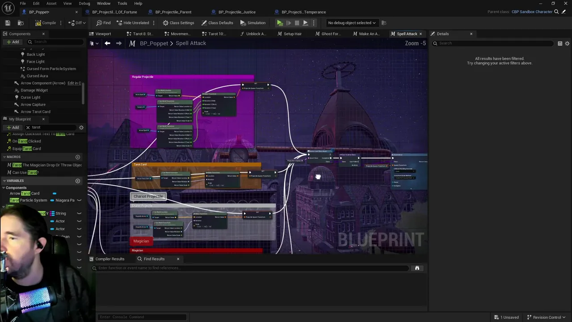Toggle eye visibility for Tarot Particle System
572x322 pixels.
(79, 200)
